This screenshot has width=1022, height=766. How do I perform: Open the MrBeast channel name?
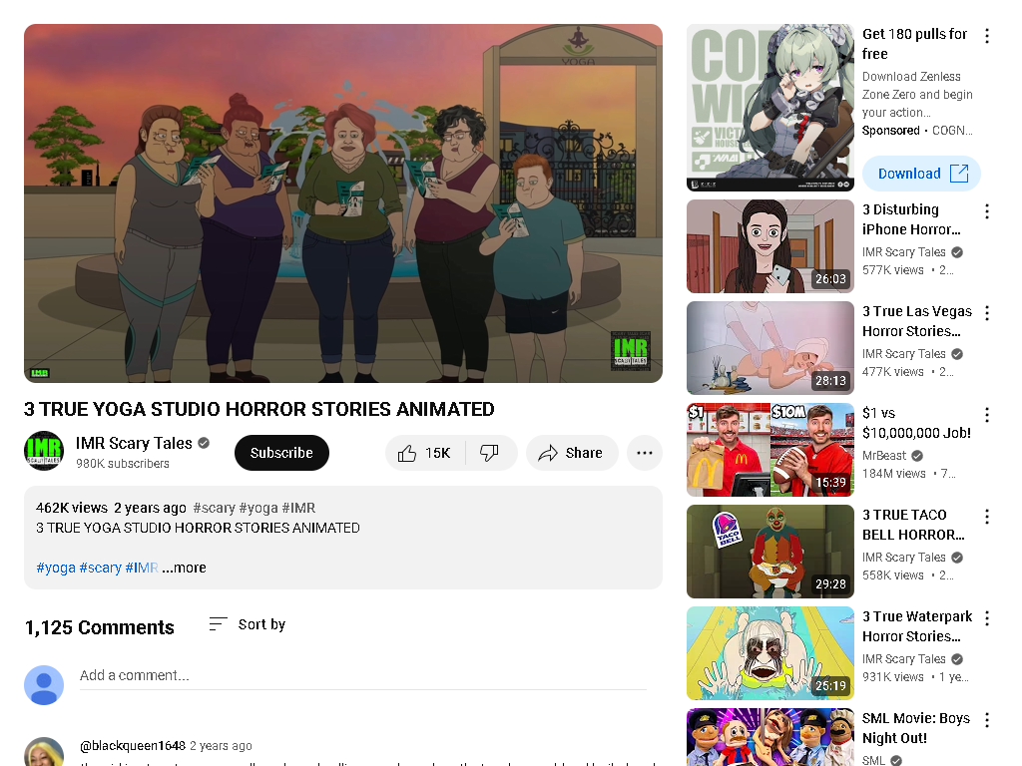(884, 455)
